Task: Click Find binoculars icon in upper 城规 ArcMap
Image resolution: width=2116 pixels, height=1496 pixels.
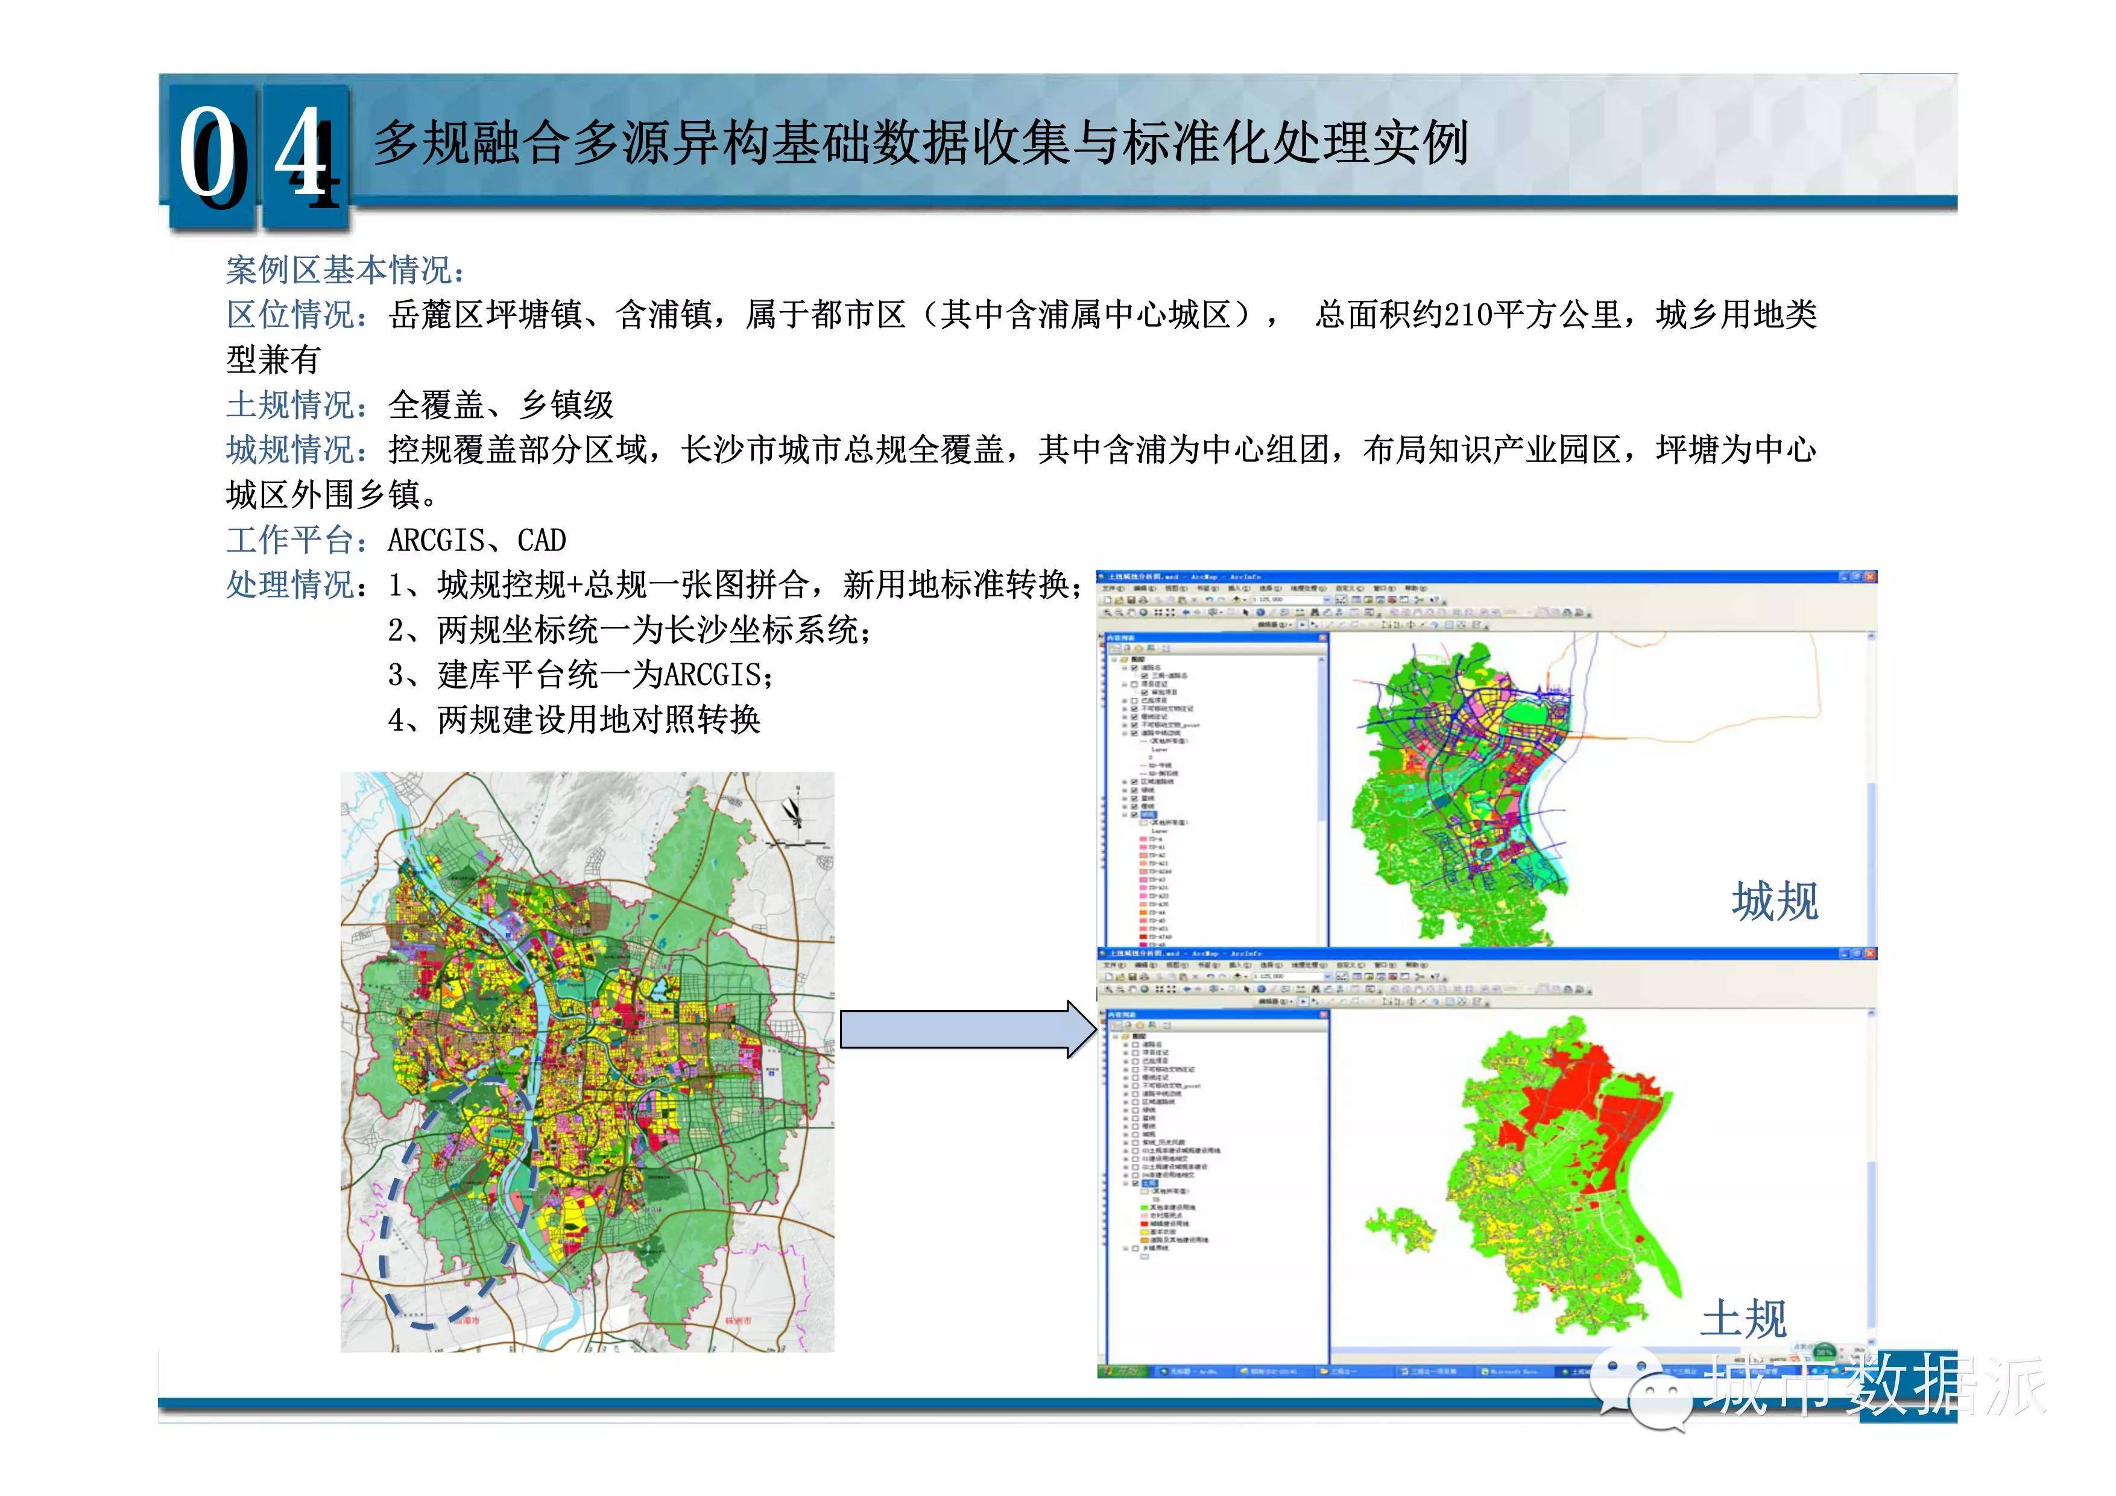Action: (x=1315, y=613)
